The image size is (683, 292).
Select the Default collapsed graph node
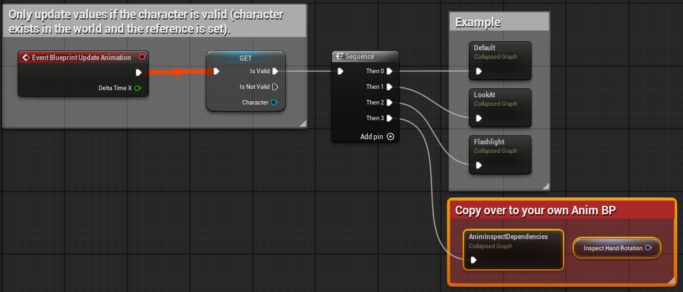pyautogui.click(x=500, y=61)
